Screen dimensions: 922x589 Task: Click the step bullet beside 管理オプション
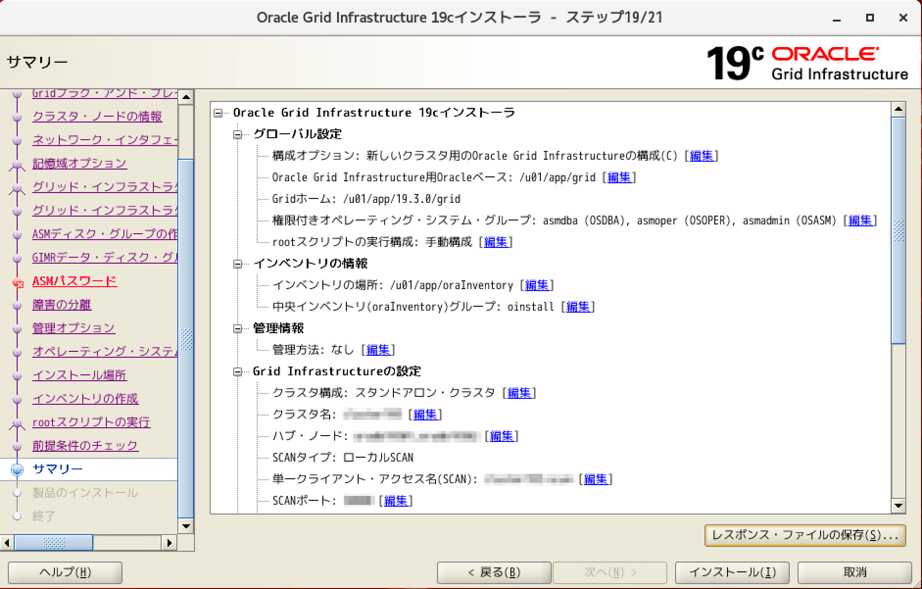pos(18,329)
